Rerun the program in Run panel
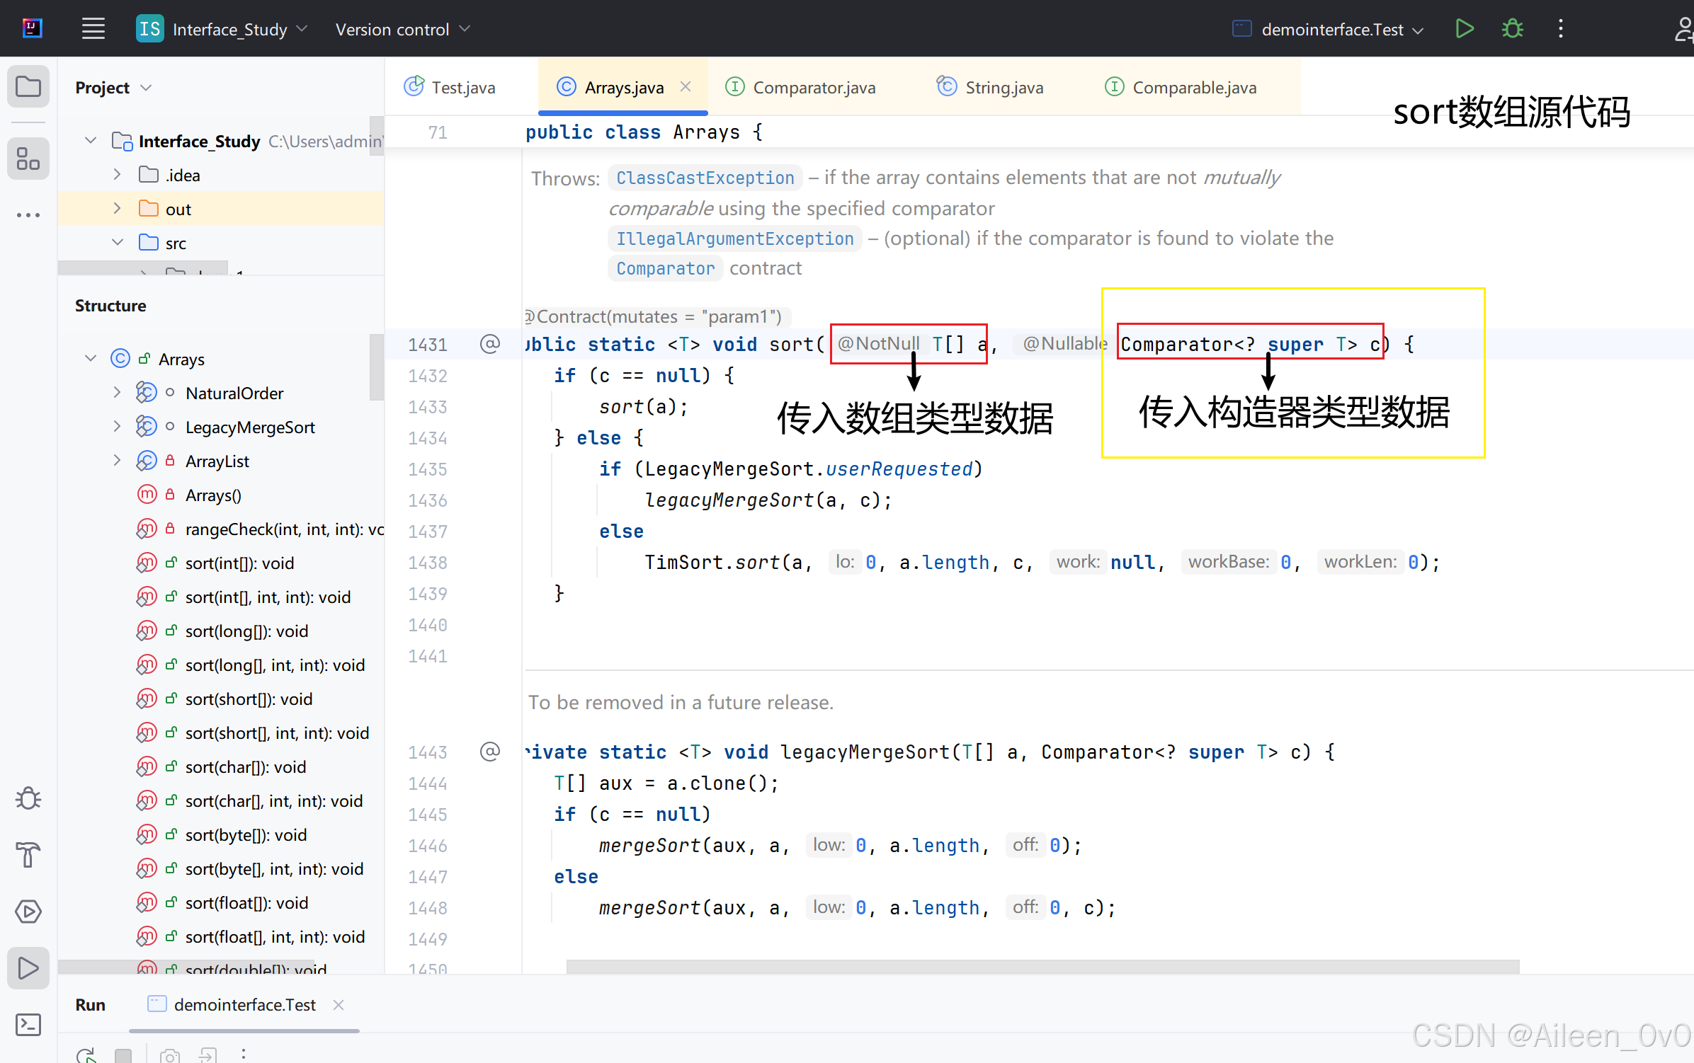The image size is (1694, 1063). pos(86,1055)
